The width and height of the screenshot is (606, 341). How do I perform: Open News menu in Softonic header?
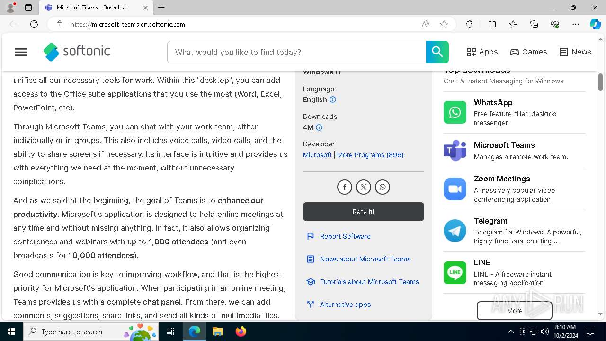575,52
